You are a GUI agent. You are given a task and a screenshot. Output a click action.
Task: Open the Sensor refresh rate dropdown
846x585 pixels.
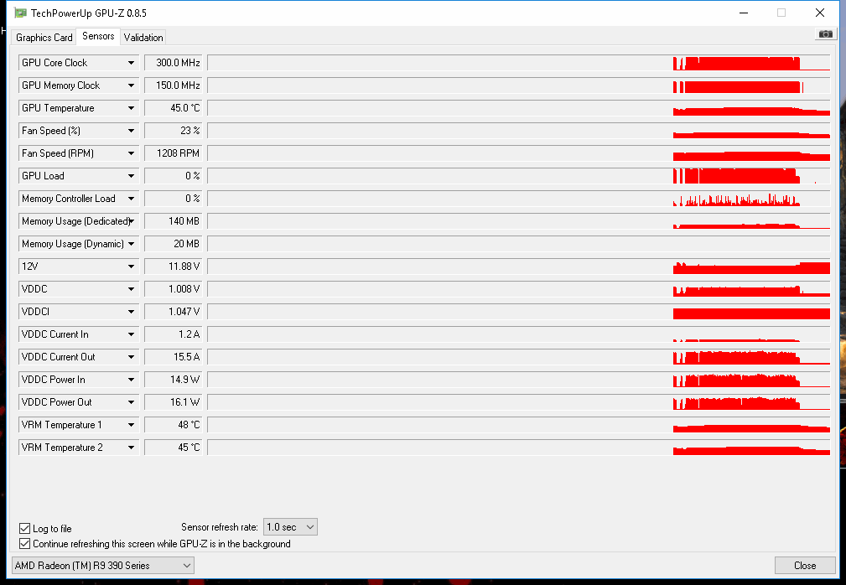pos(290,527)
